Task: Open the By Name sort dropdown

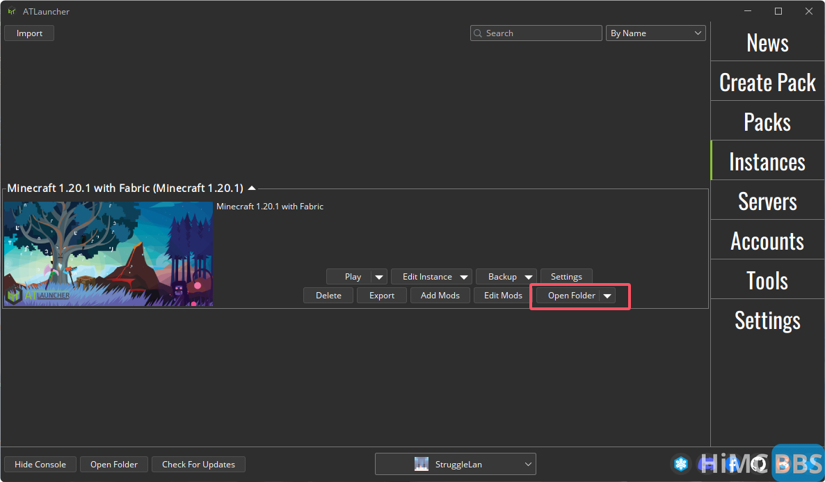Action: [x=656, y=33]
